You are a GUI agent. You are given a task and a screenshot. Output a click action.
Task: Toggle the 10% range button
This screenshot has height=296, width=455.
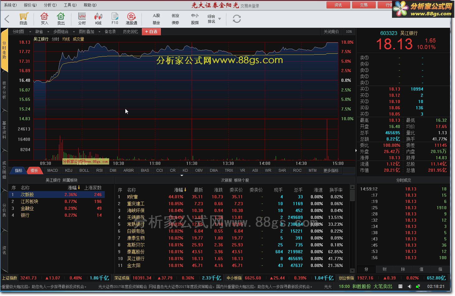click(349, 32)
